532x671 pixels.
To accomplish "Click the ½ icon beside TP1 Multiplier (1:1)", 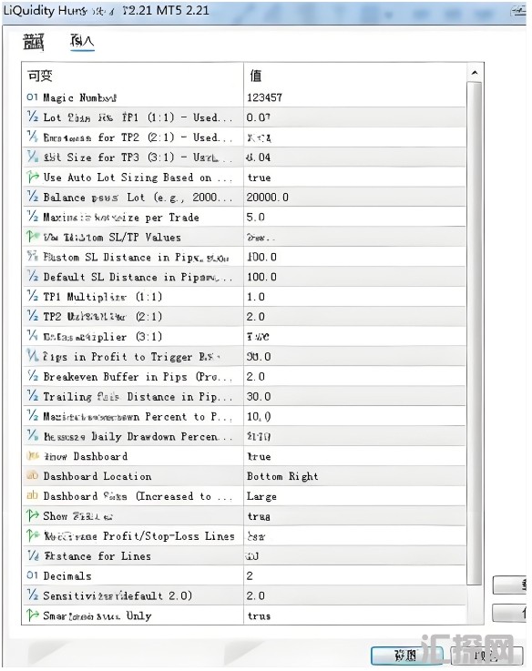I will click(33, 296).
